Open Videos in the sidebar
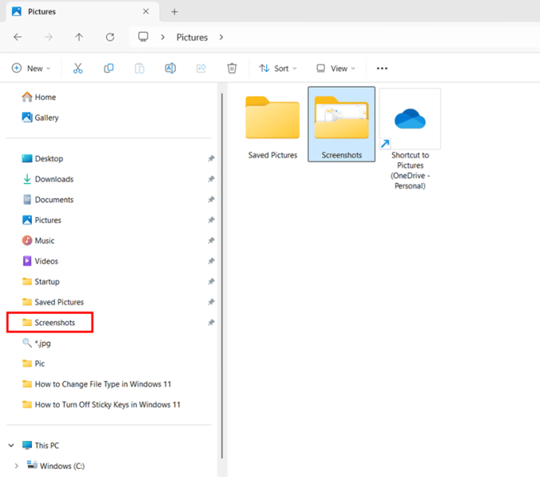 tap(40, 261)
